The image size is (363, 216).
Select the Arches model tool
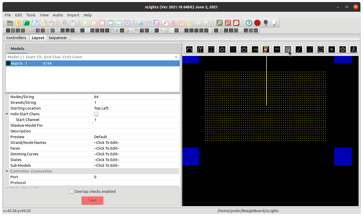point(189,49)
